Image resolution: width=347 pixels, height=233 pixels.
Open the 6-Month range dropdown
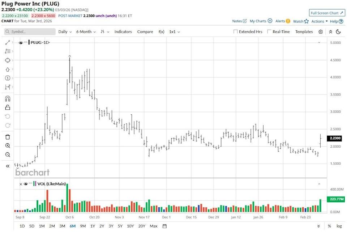point(85,32)
